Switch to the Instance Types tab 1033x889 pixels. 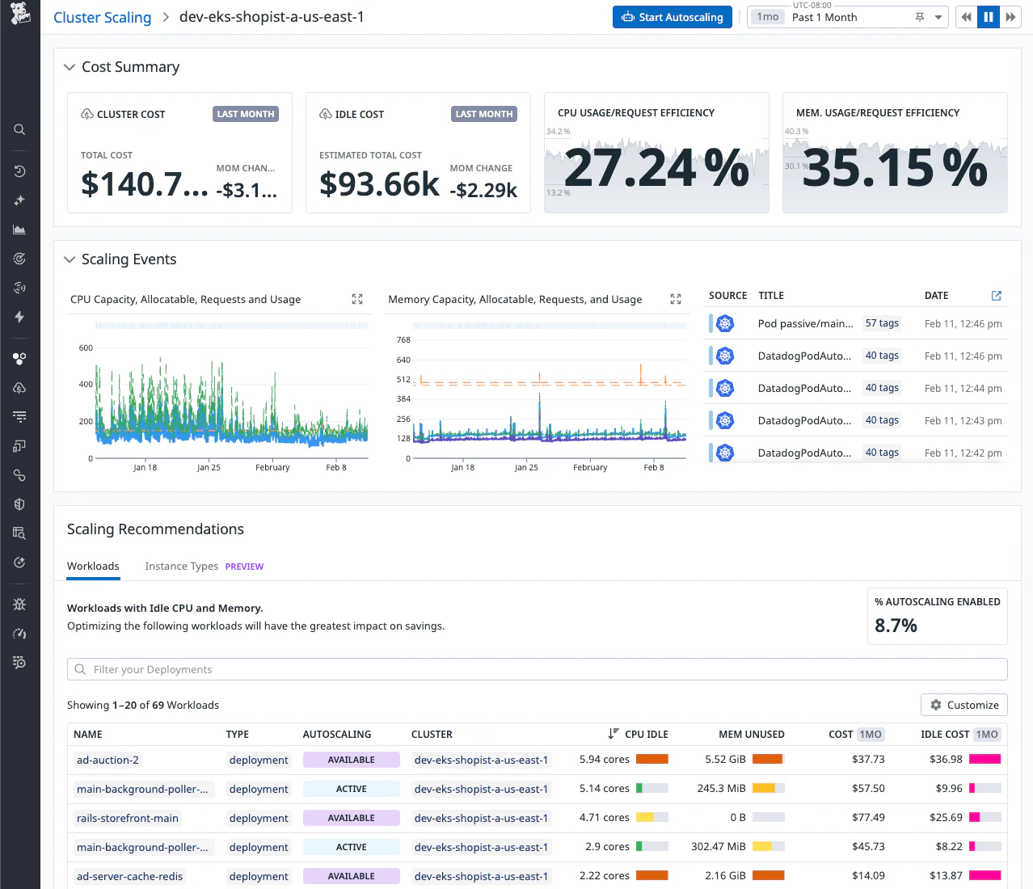click(182, 567)
